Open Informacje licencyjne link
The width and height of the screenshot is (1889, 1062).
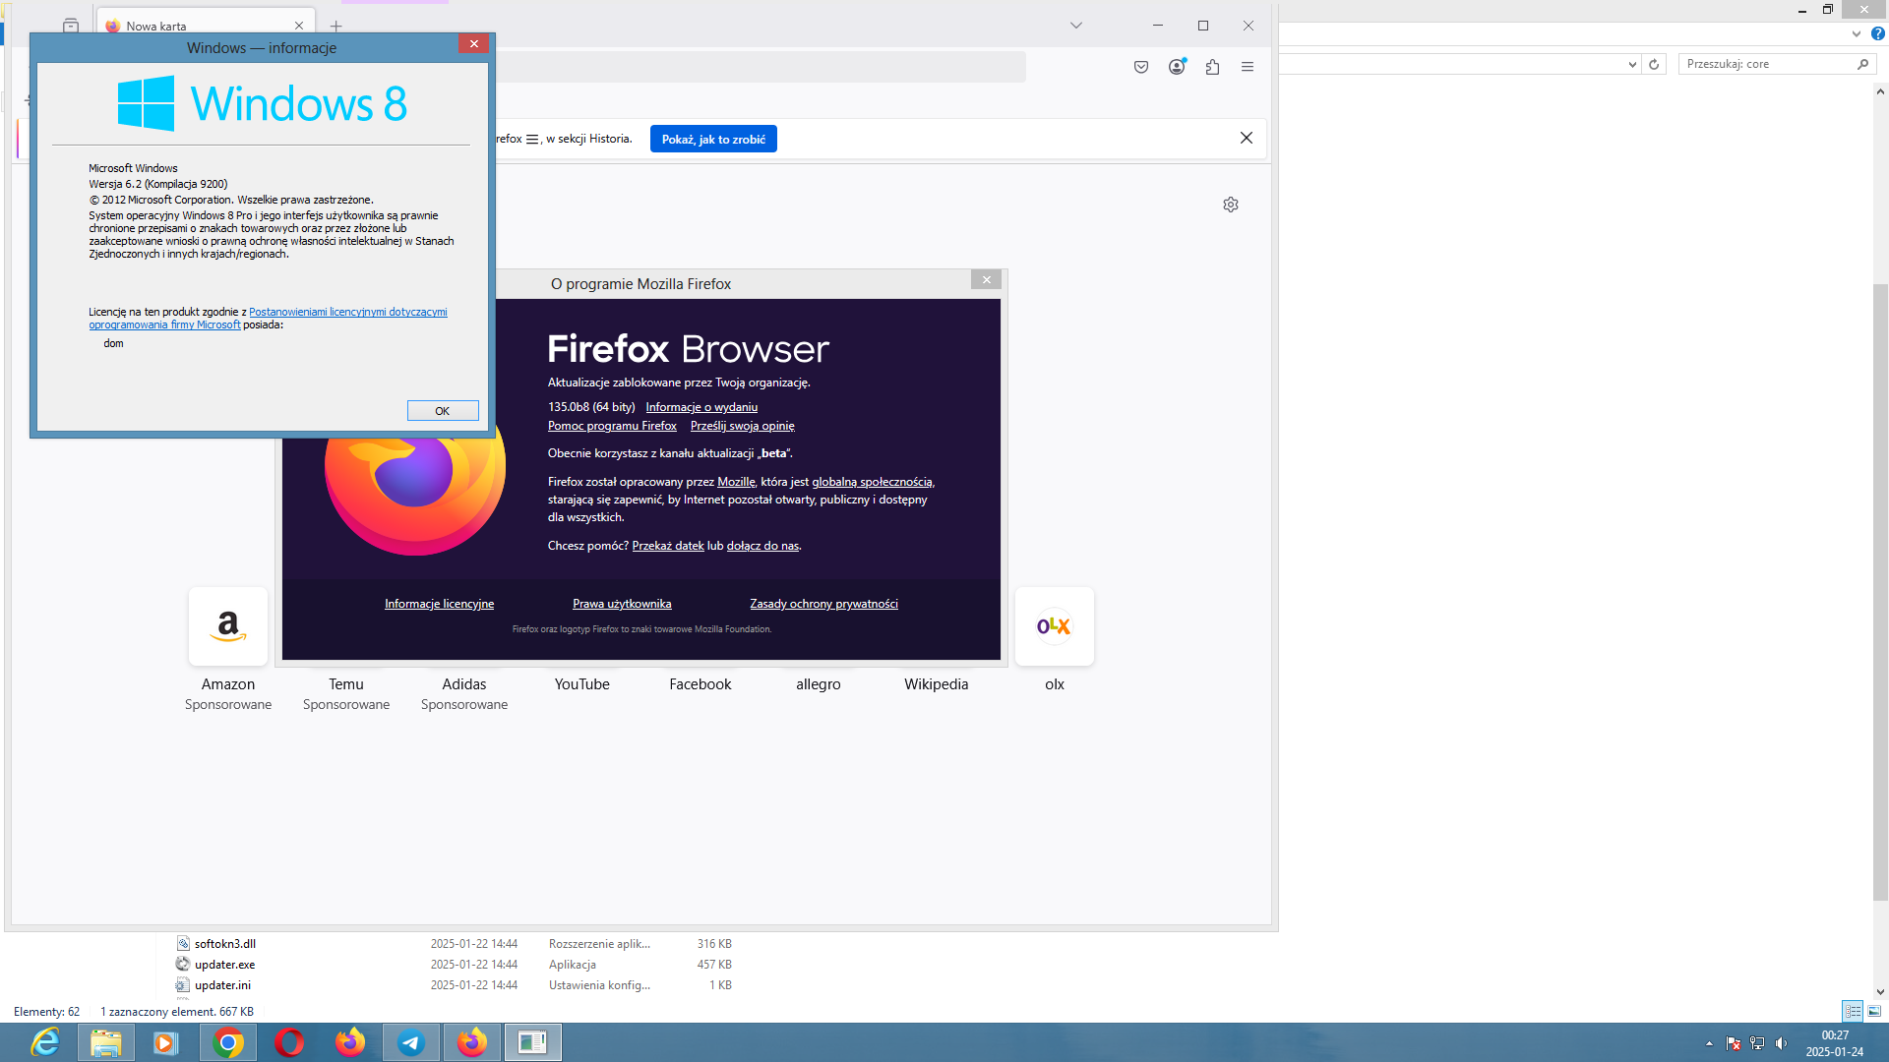(x=439, y=604)
